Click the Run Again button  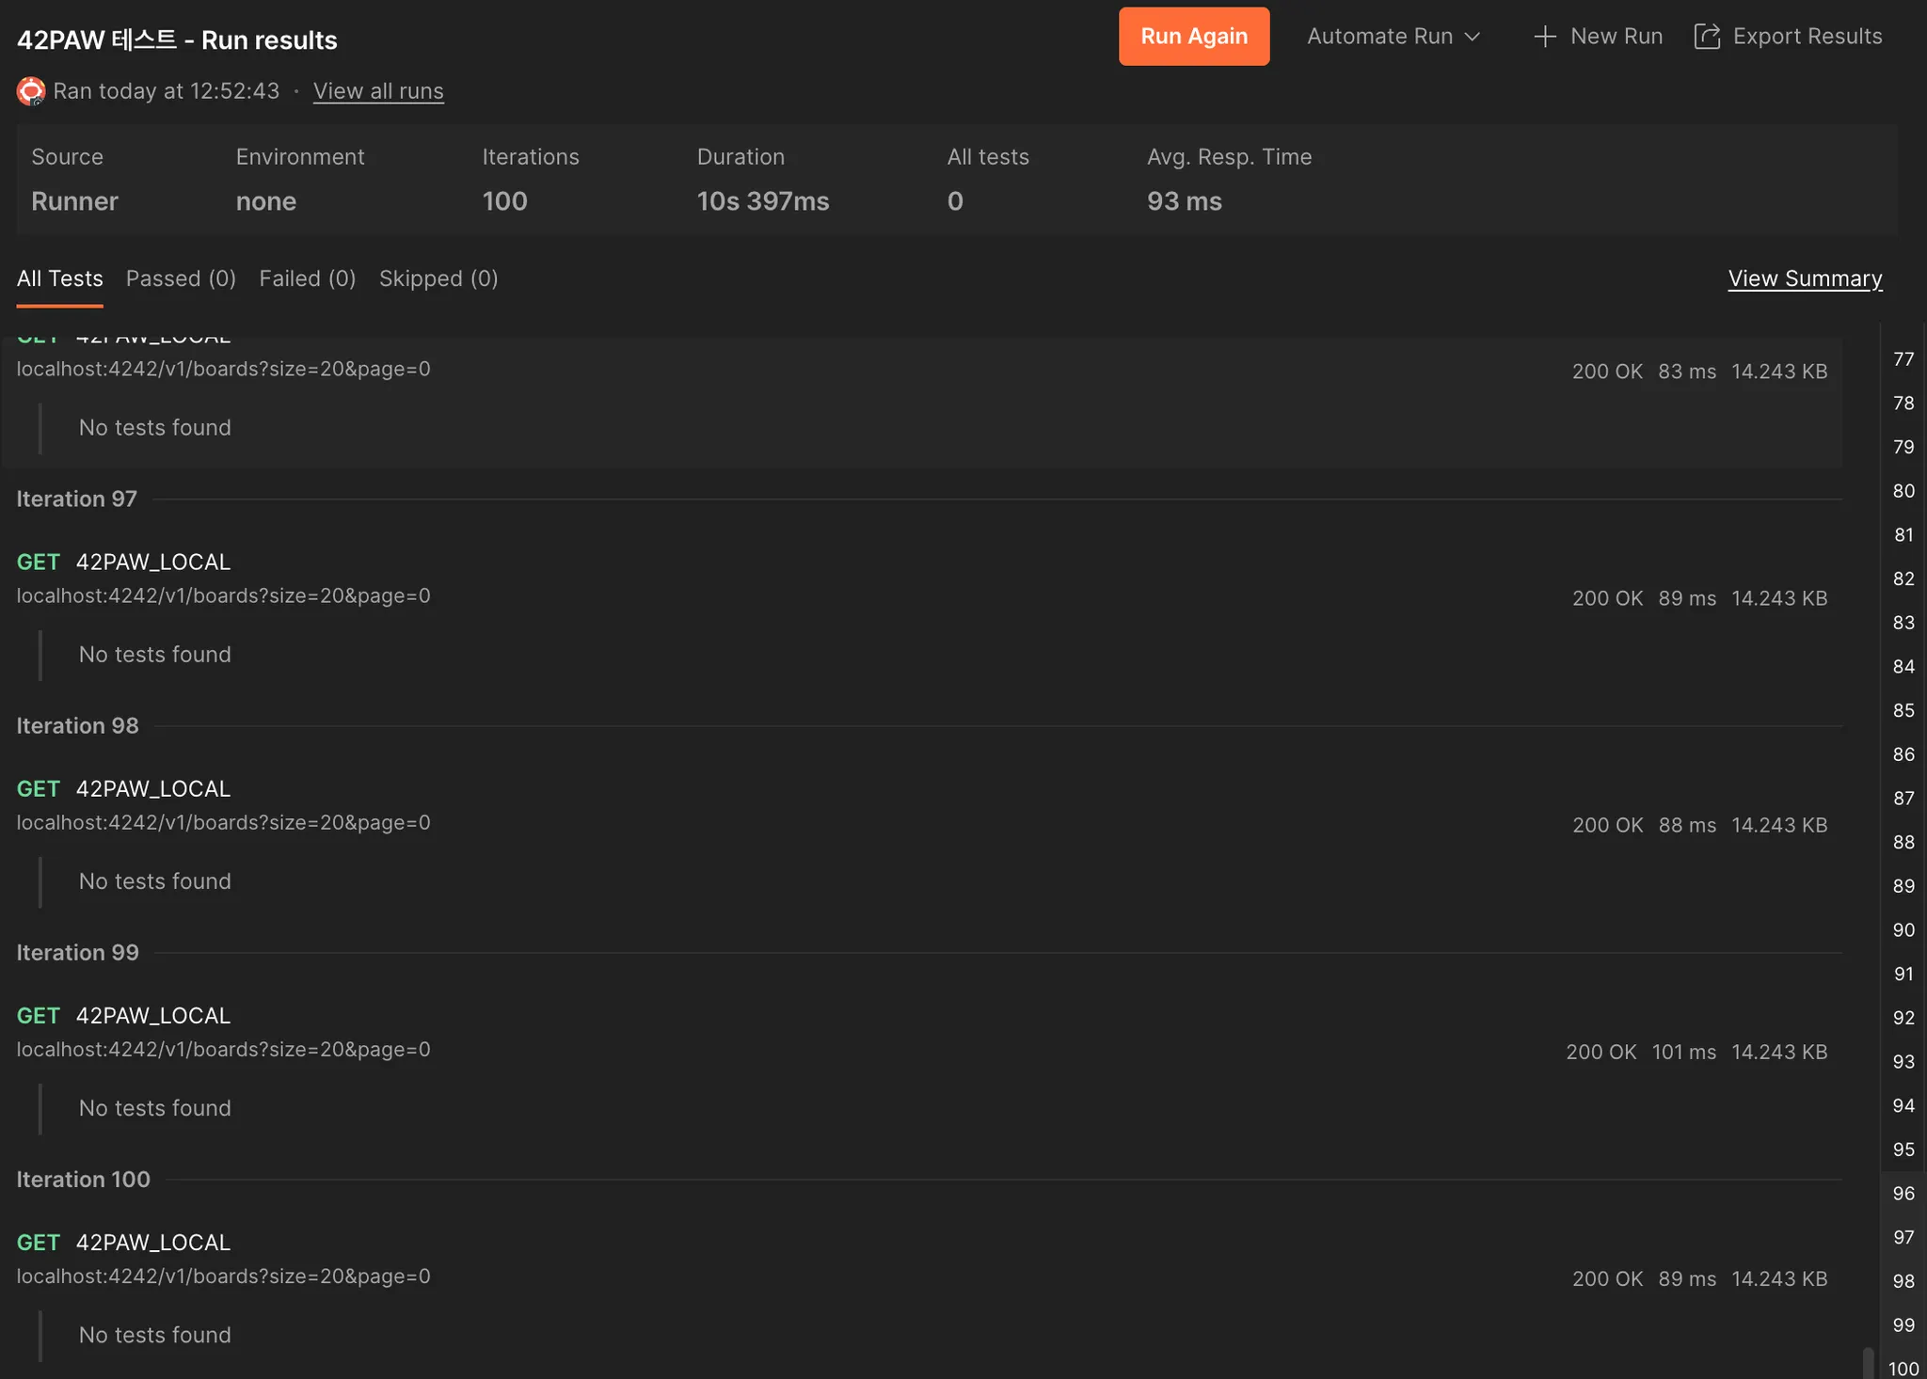pyautogui.click(x=1193, y=37)
